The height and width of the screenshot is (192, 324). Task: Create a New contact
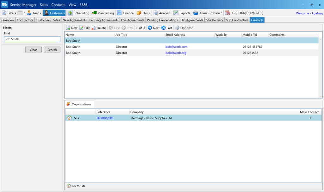tap(72, 28)
